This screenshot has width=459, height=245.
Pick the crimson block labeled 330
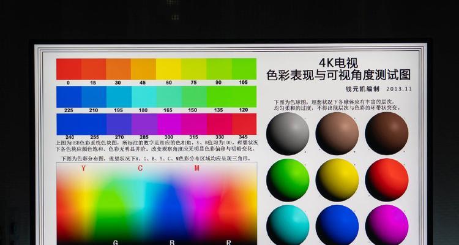[x=220, y=124]
